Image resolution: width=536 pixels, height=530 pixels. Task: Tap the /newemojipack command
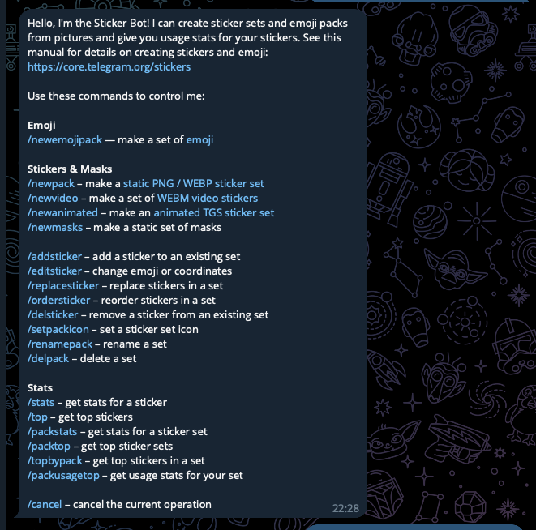click(65, 140)
